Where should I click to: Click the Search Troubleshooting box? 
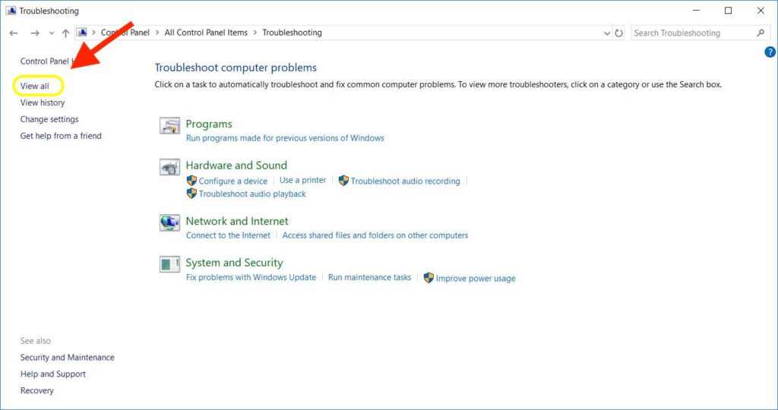tap(700, 33)
